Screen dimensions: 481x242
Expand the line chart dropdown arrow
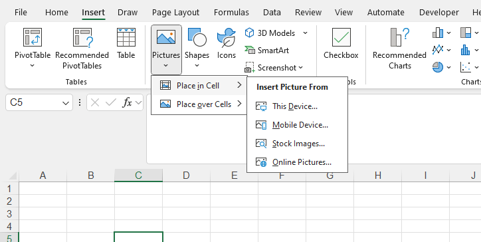pyautogui.click(x=449, y=50)
